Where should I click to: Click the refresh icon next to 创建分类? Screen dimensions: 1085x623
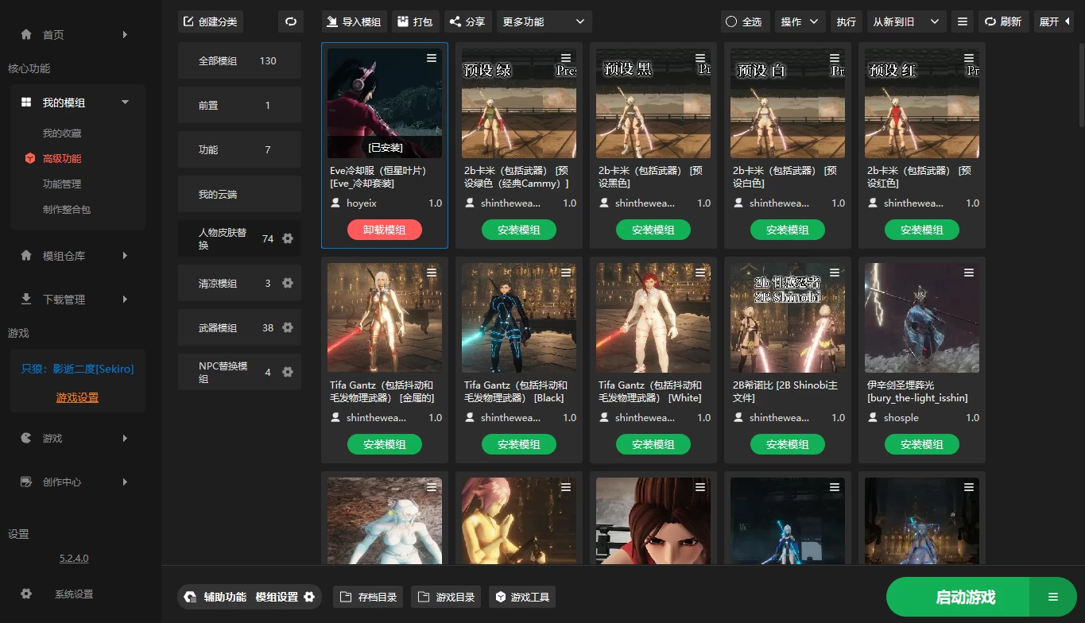pos(290,21)
